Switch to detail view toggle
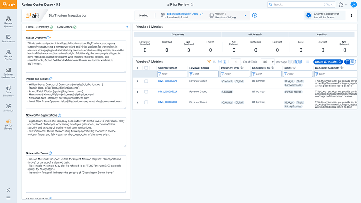This screenshot has height=203, width=361. click(353, 62)
